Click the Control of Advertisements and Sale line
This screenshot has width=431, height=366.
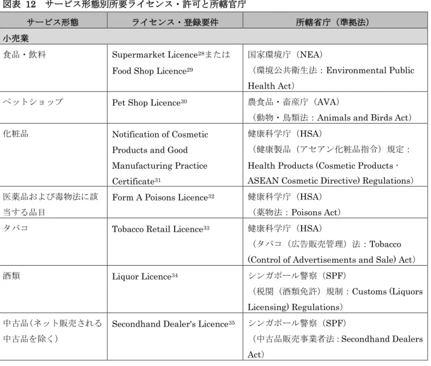(x=331, y=260)
